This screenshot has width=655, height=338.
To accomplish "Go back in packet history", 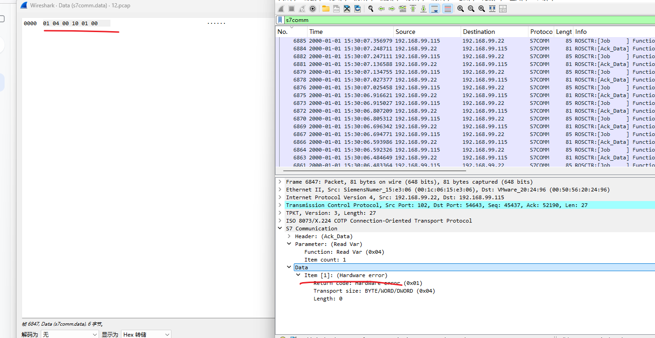I will click(381, 9).
